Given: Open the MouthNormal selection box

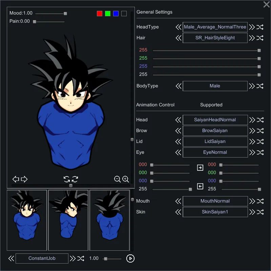Looking at the screenshot, I should 215,201.
